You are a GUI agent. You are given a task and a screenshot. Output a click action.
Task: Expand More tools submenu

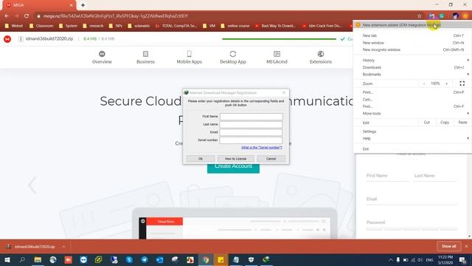[468, 113]
